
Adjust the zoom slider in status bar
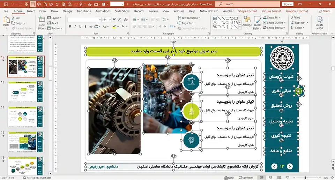click(305, 178)
